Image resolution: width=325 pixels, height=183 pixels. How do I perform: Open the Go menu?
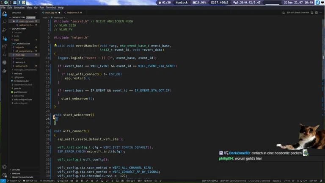(x=36, y=8)
